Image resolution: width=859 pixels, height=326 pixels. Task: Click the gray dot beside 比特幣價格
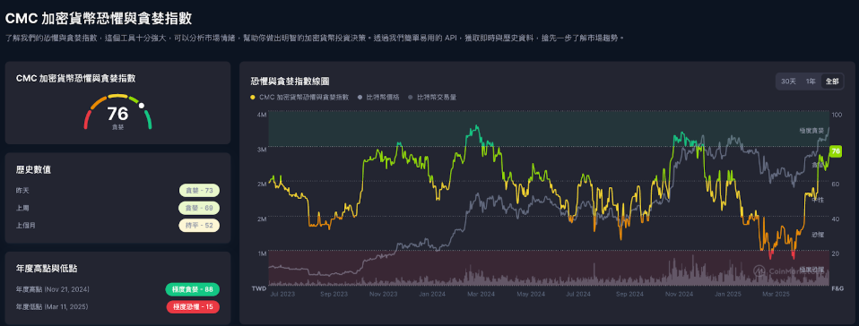(x=360, y=98)
